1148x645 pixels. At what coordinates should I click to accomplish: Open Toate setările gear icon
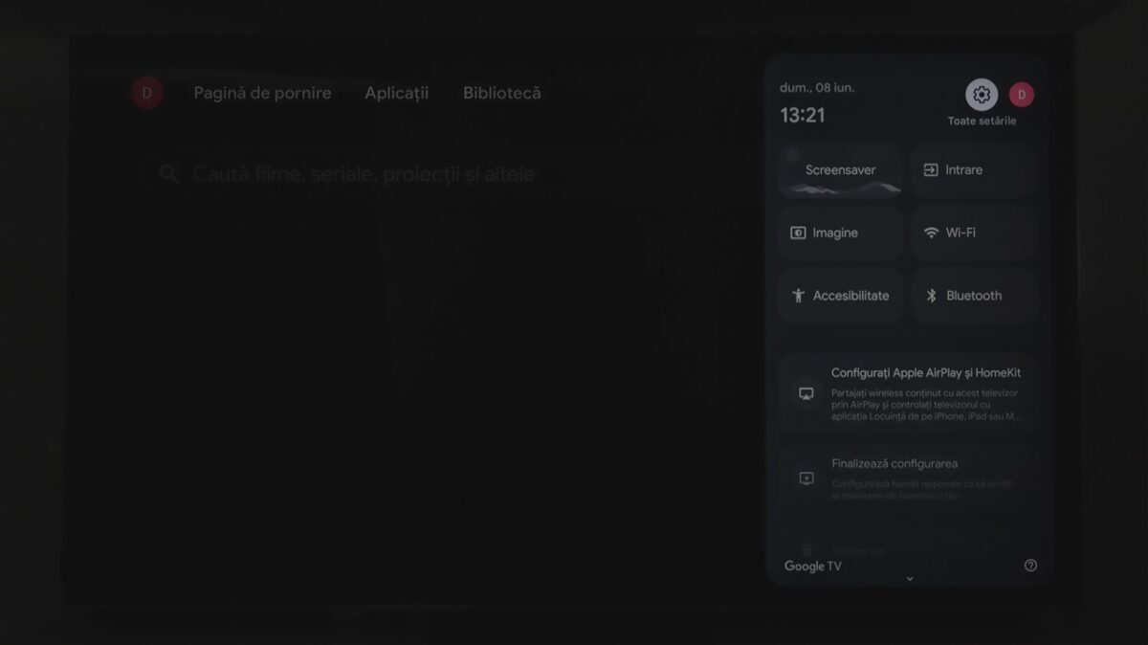[x=981, y=95]
